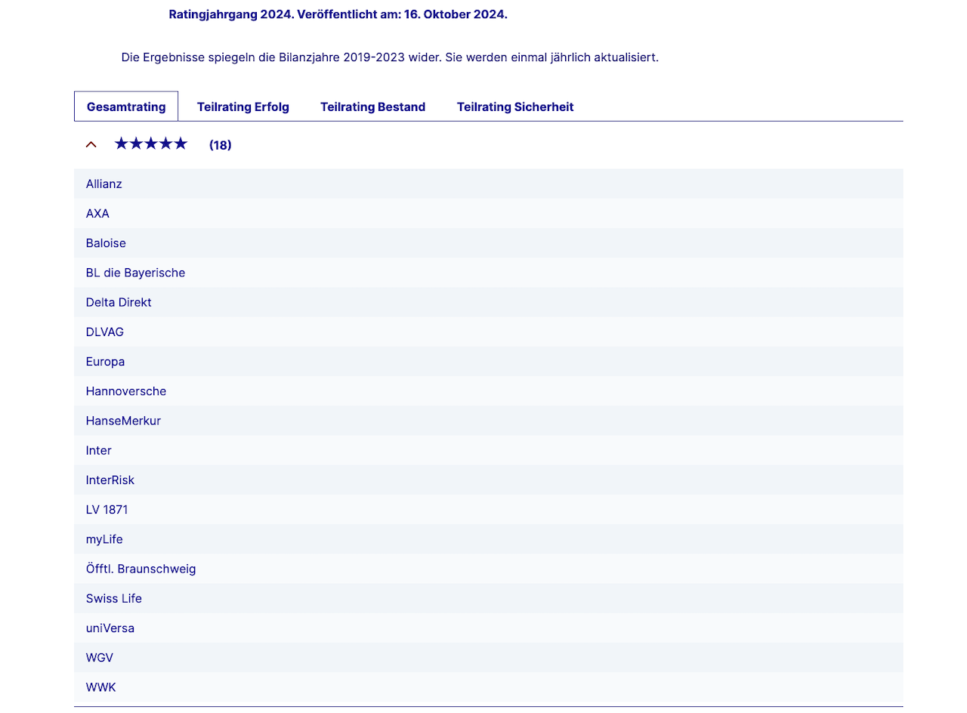The width and height of the screenshot is (967, 713).
Task: Show the Teilrating Sicherheit tab
Action: pyautogui.click(x=515, y=106)
